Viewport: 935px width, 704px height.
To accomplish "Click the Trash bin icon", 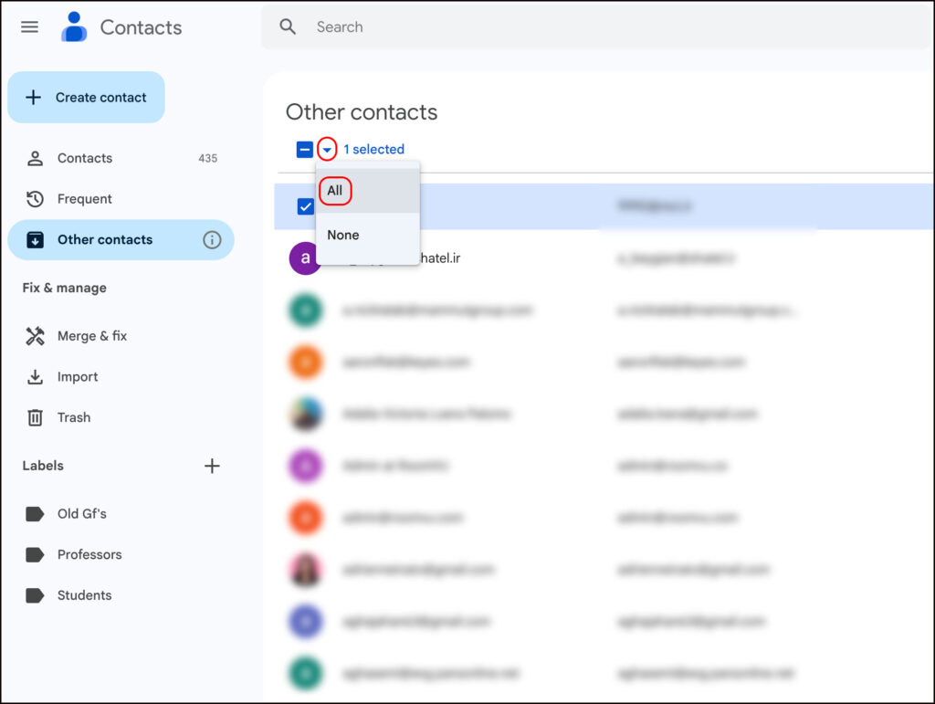I will pyautogui.click(x=35, y=417).
